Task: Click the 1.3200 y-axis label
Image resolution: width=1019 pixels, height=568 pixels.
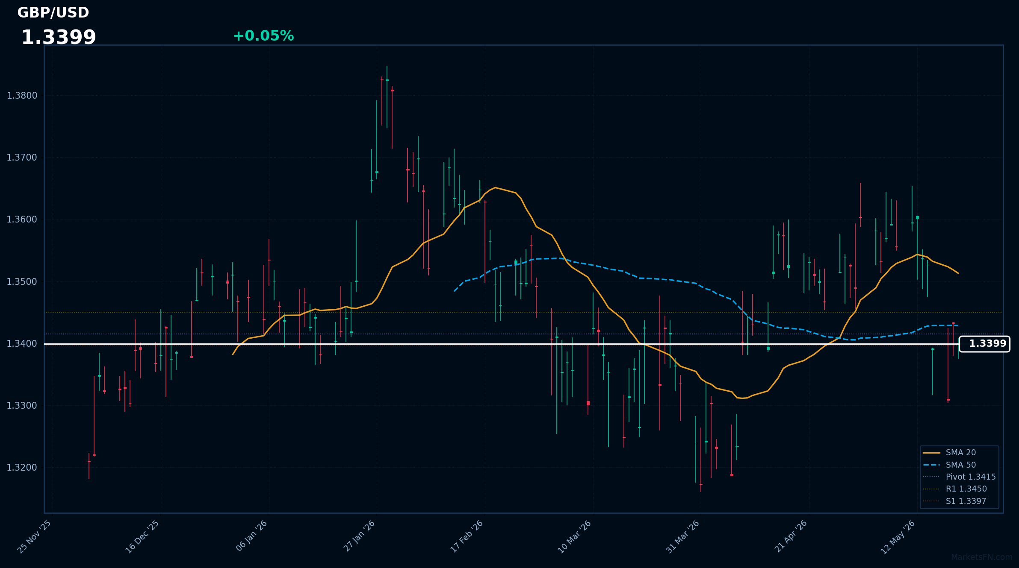Action: pyautogui.click(x=22, y=468)
